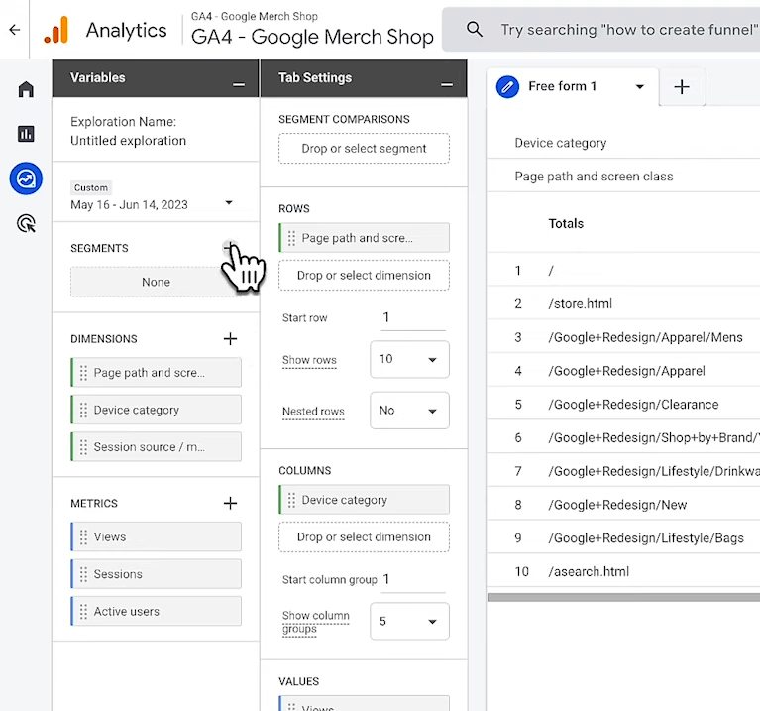
Task: Click the Drop or select segment box
Action: pyautogui.click(x=364, y=149)
